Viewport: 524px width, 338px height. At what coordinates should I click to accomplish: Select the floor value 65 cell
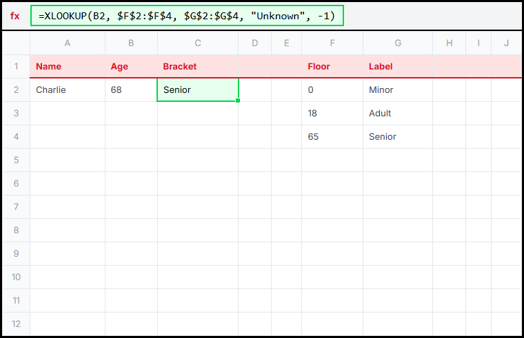(332, 137)
